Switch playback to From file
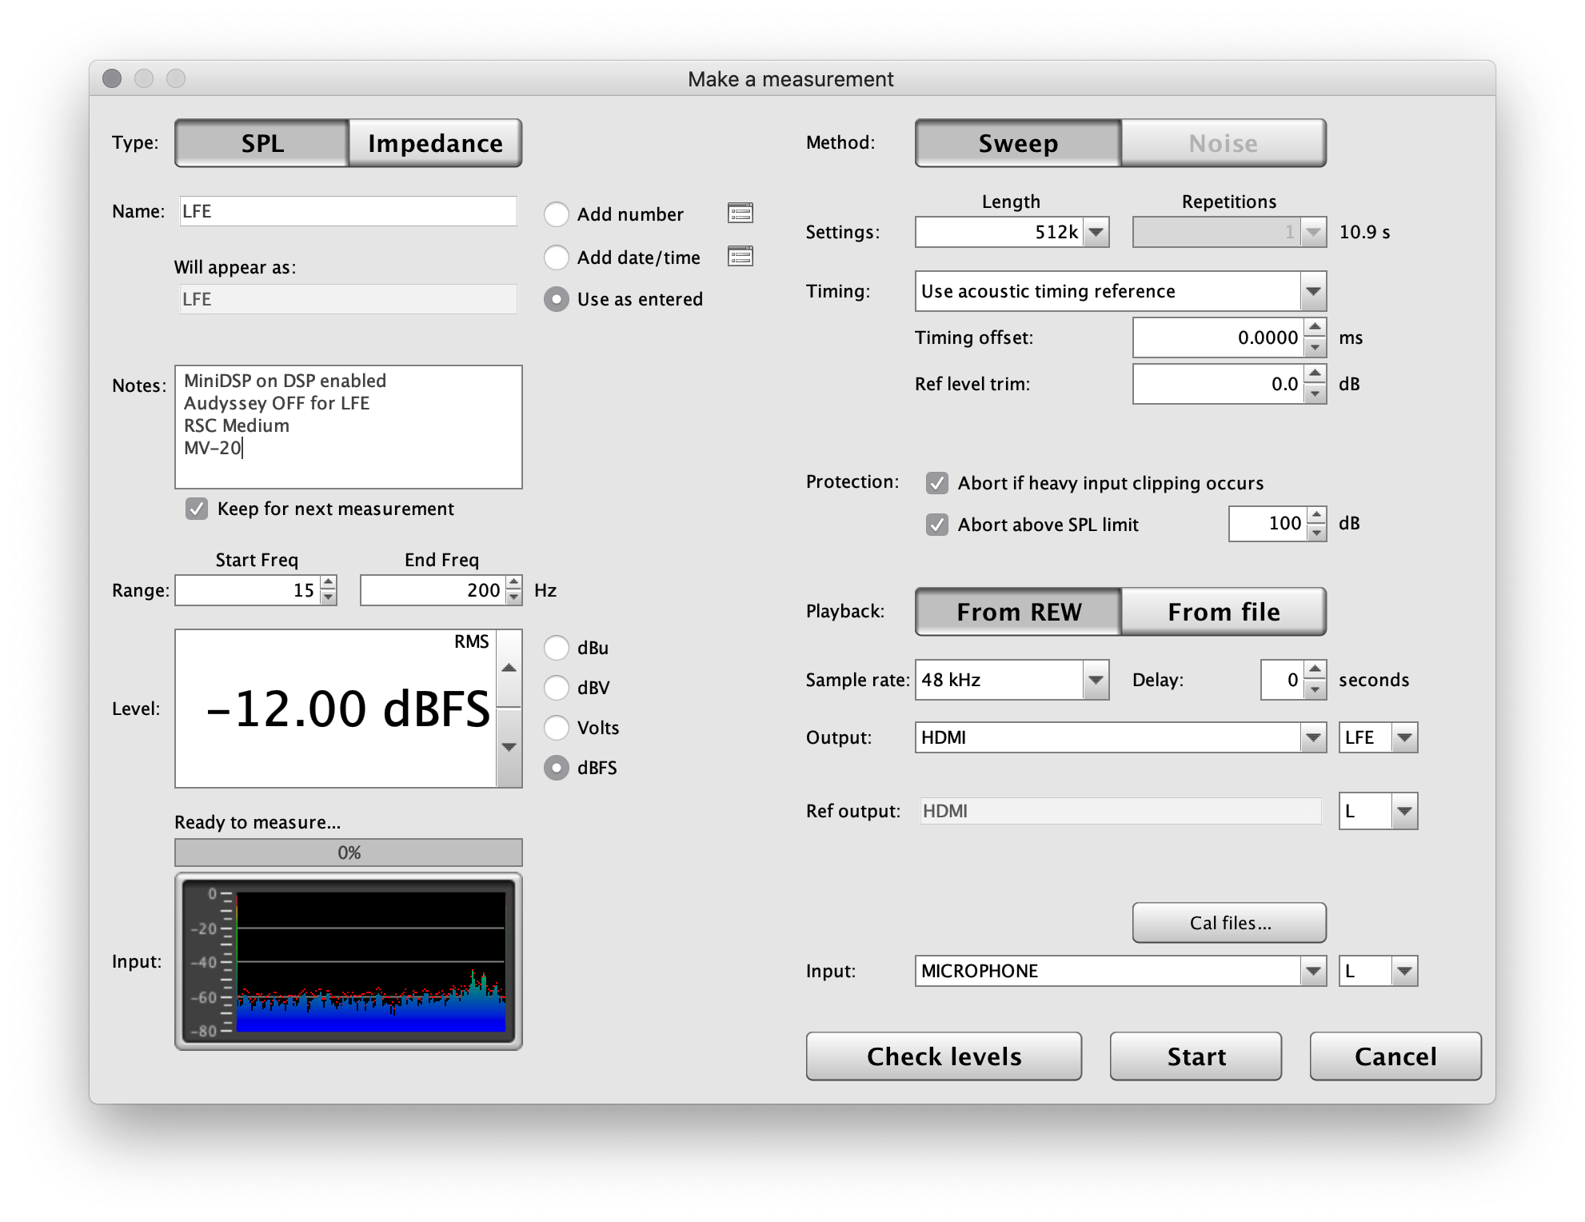Viewport: 1585px width, 1222px height. tap(1223, 612)
